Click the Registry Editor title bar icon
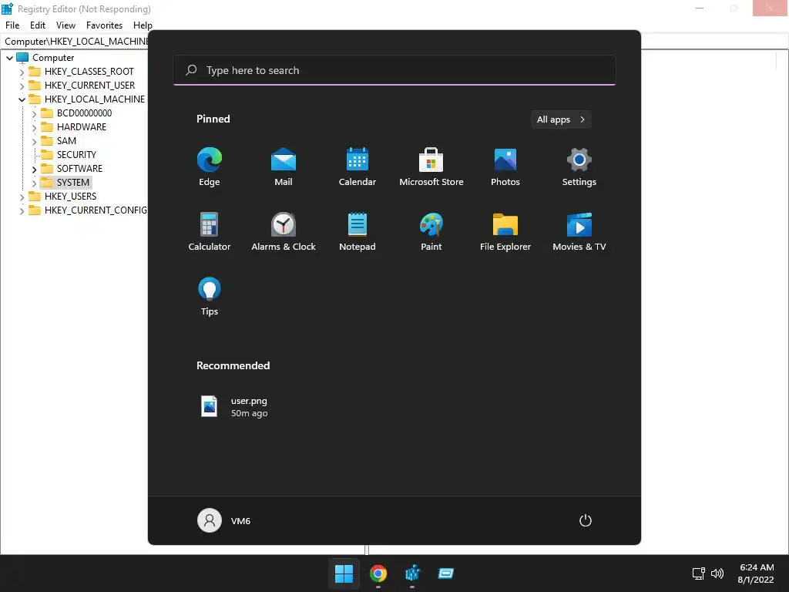This screenshot has width=789, height=592. tap(7, 8)
